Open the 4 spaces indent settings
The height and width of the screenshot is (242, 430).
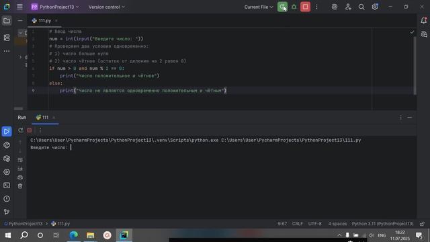(x=337, y=224)
